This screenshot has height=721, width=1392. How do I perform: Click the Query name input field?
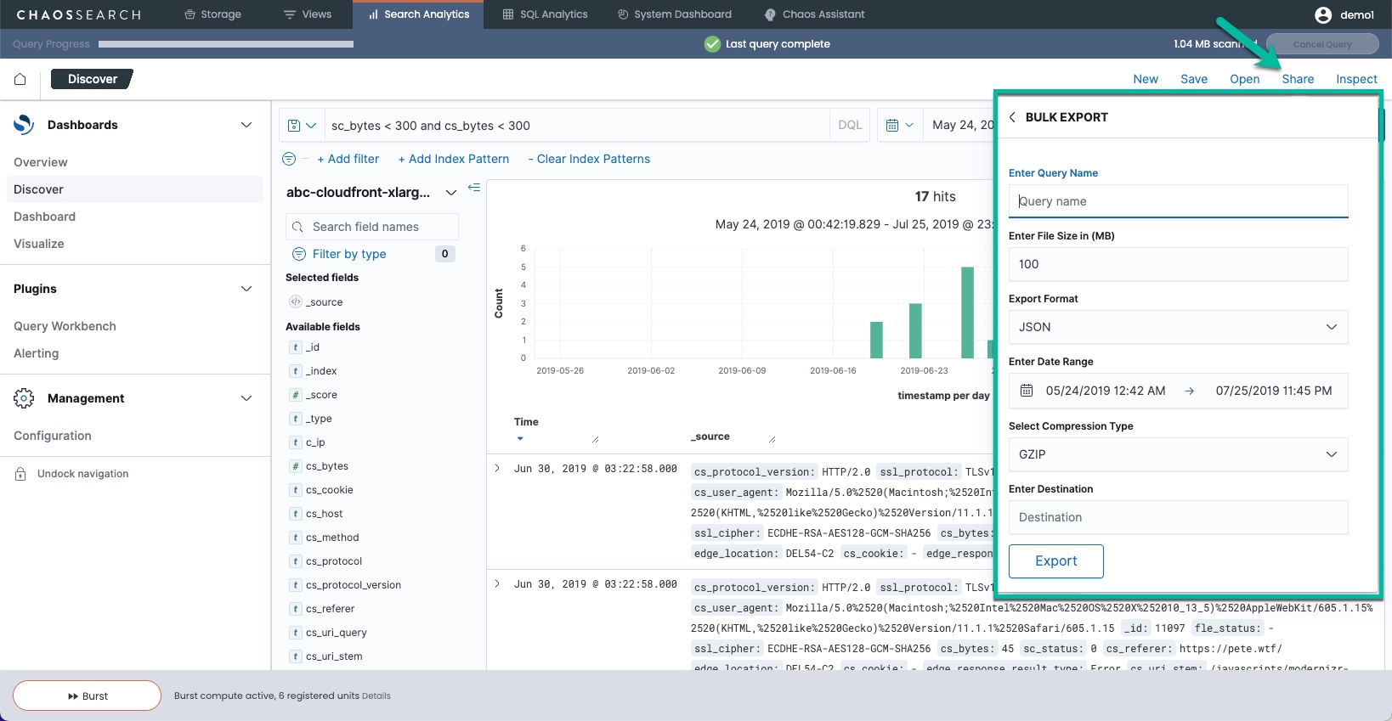(1178, 201)
